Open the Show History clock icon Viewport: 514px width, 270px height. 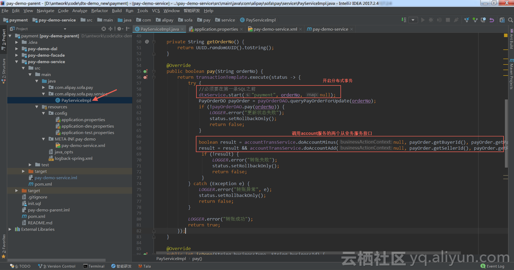tap(483, 20)
